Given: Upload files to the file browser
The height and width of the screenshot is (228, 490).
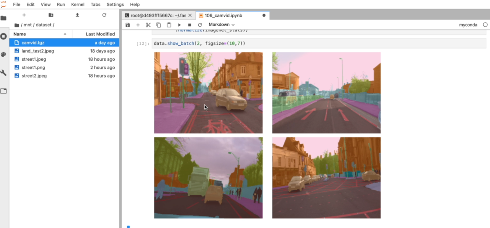Looking at the screenshot, I should pyautogui.click(x=77, y=15).
